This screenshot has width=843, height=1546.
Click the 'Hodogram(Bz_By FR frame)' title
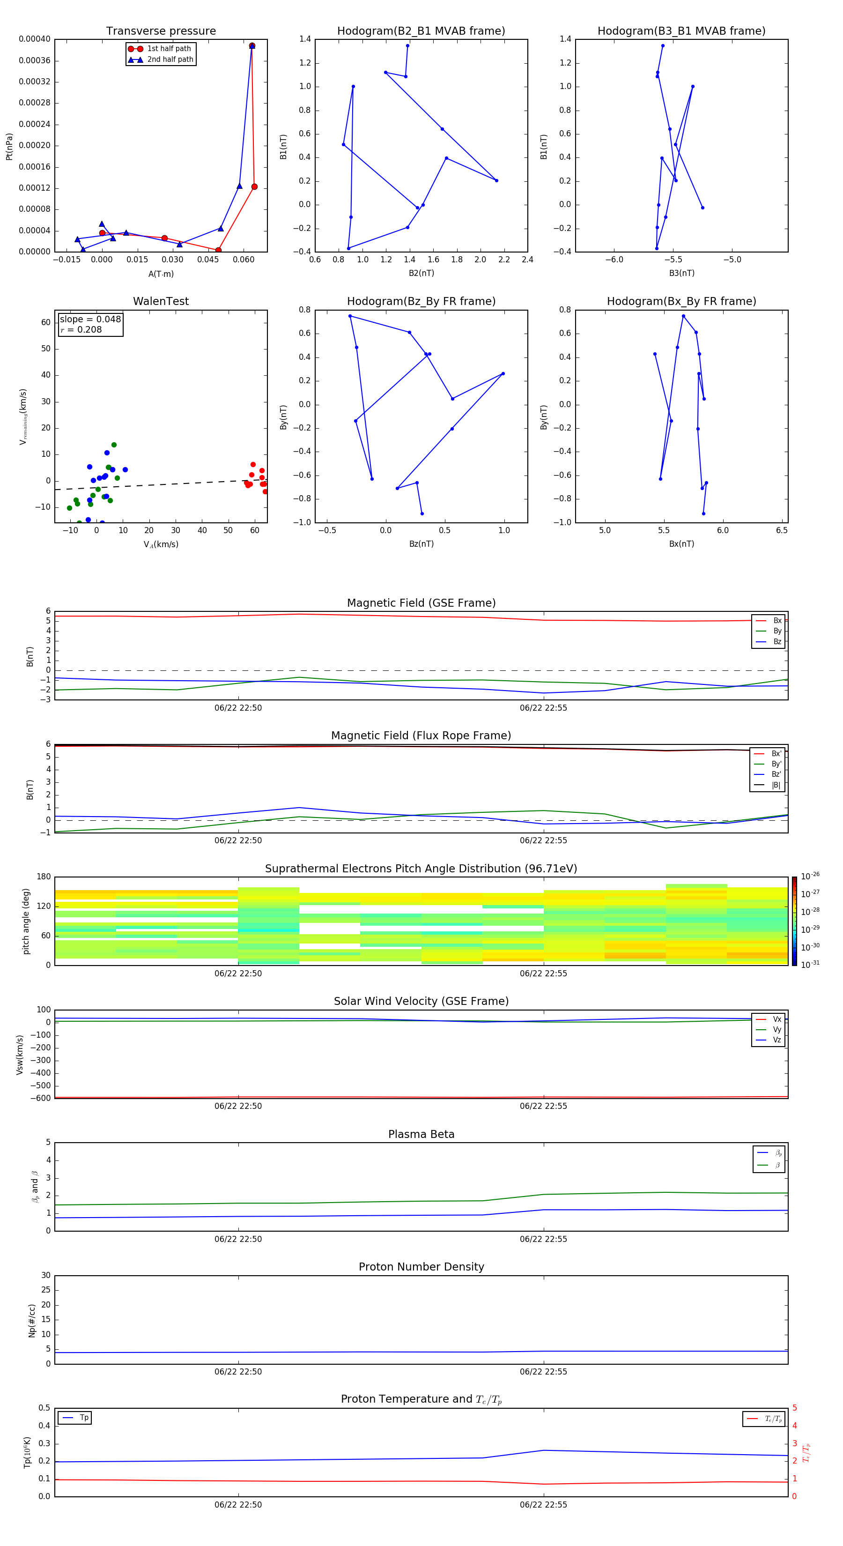[421, 301]
